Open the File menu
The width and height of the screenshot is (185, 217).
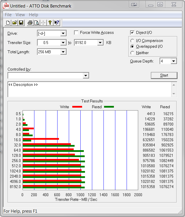point(8,15)
